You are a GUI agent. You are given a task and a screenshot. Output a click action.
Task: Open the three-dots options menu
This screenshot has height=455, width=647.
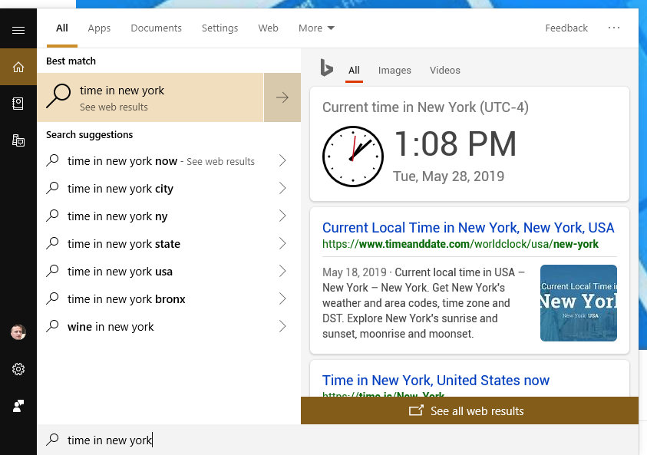tap(613, 28)
